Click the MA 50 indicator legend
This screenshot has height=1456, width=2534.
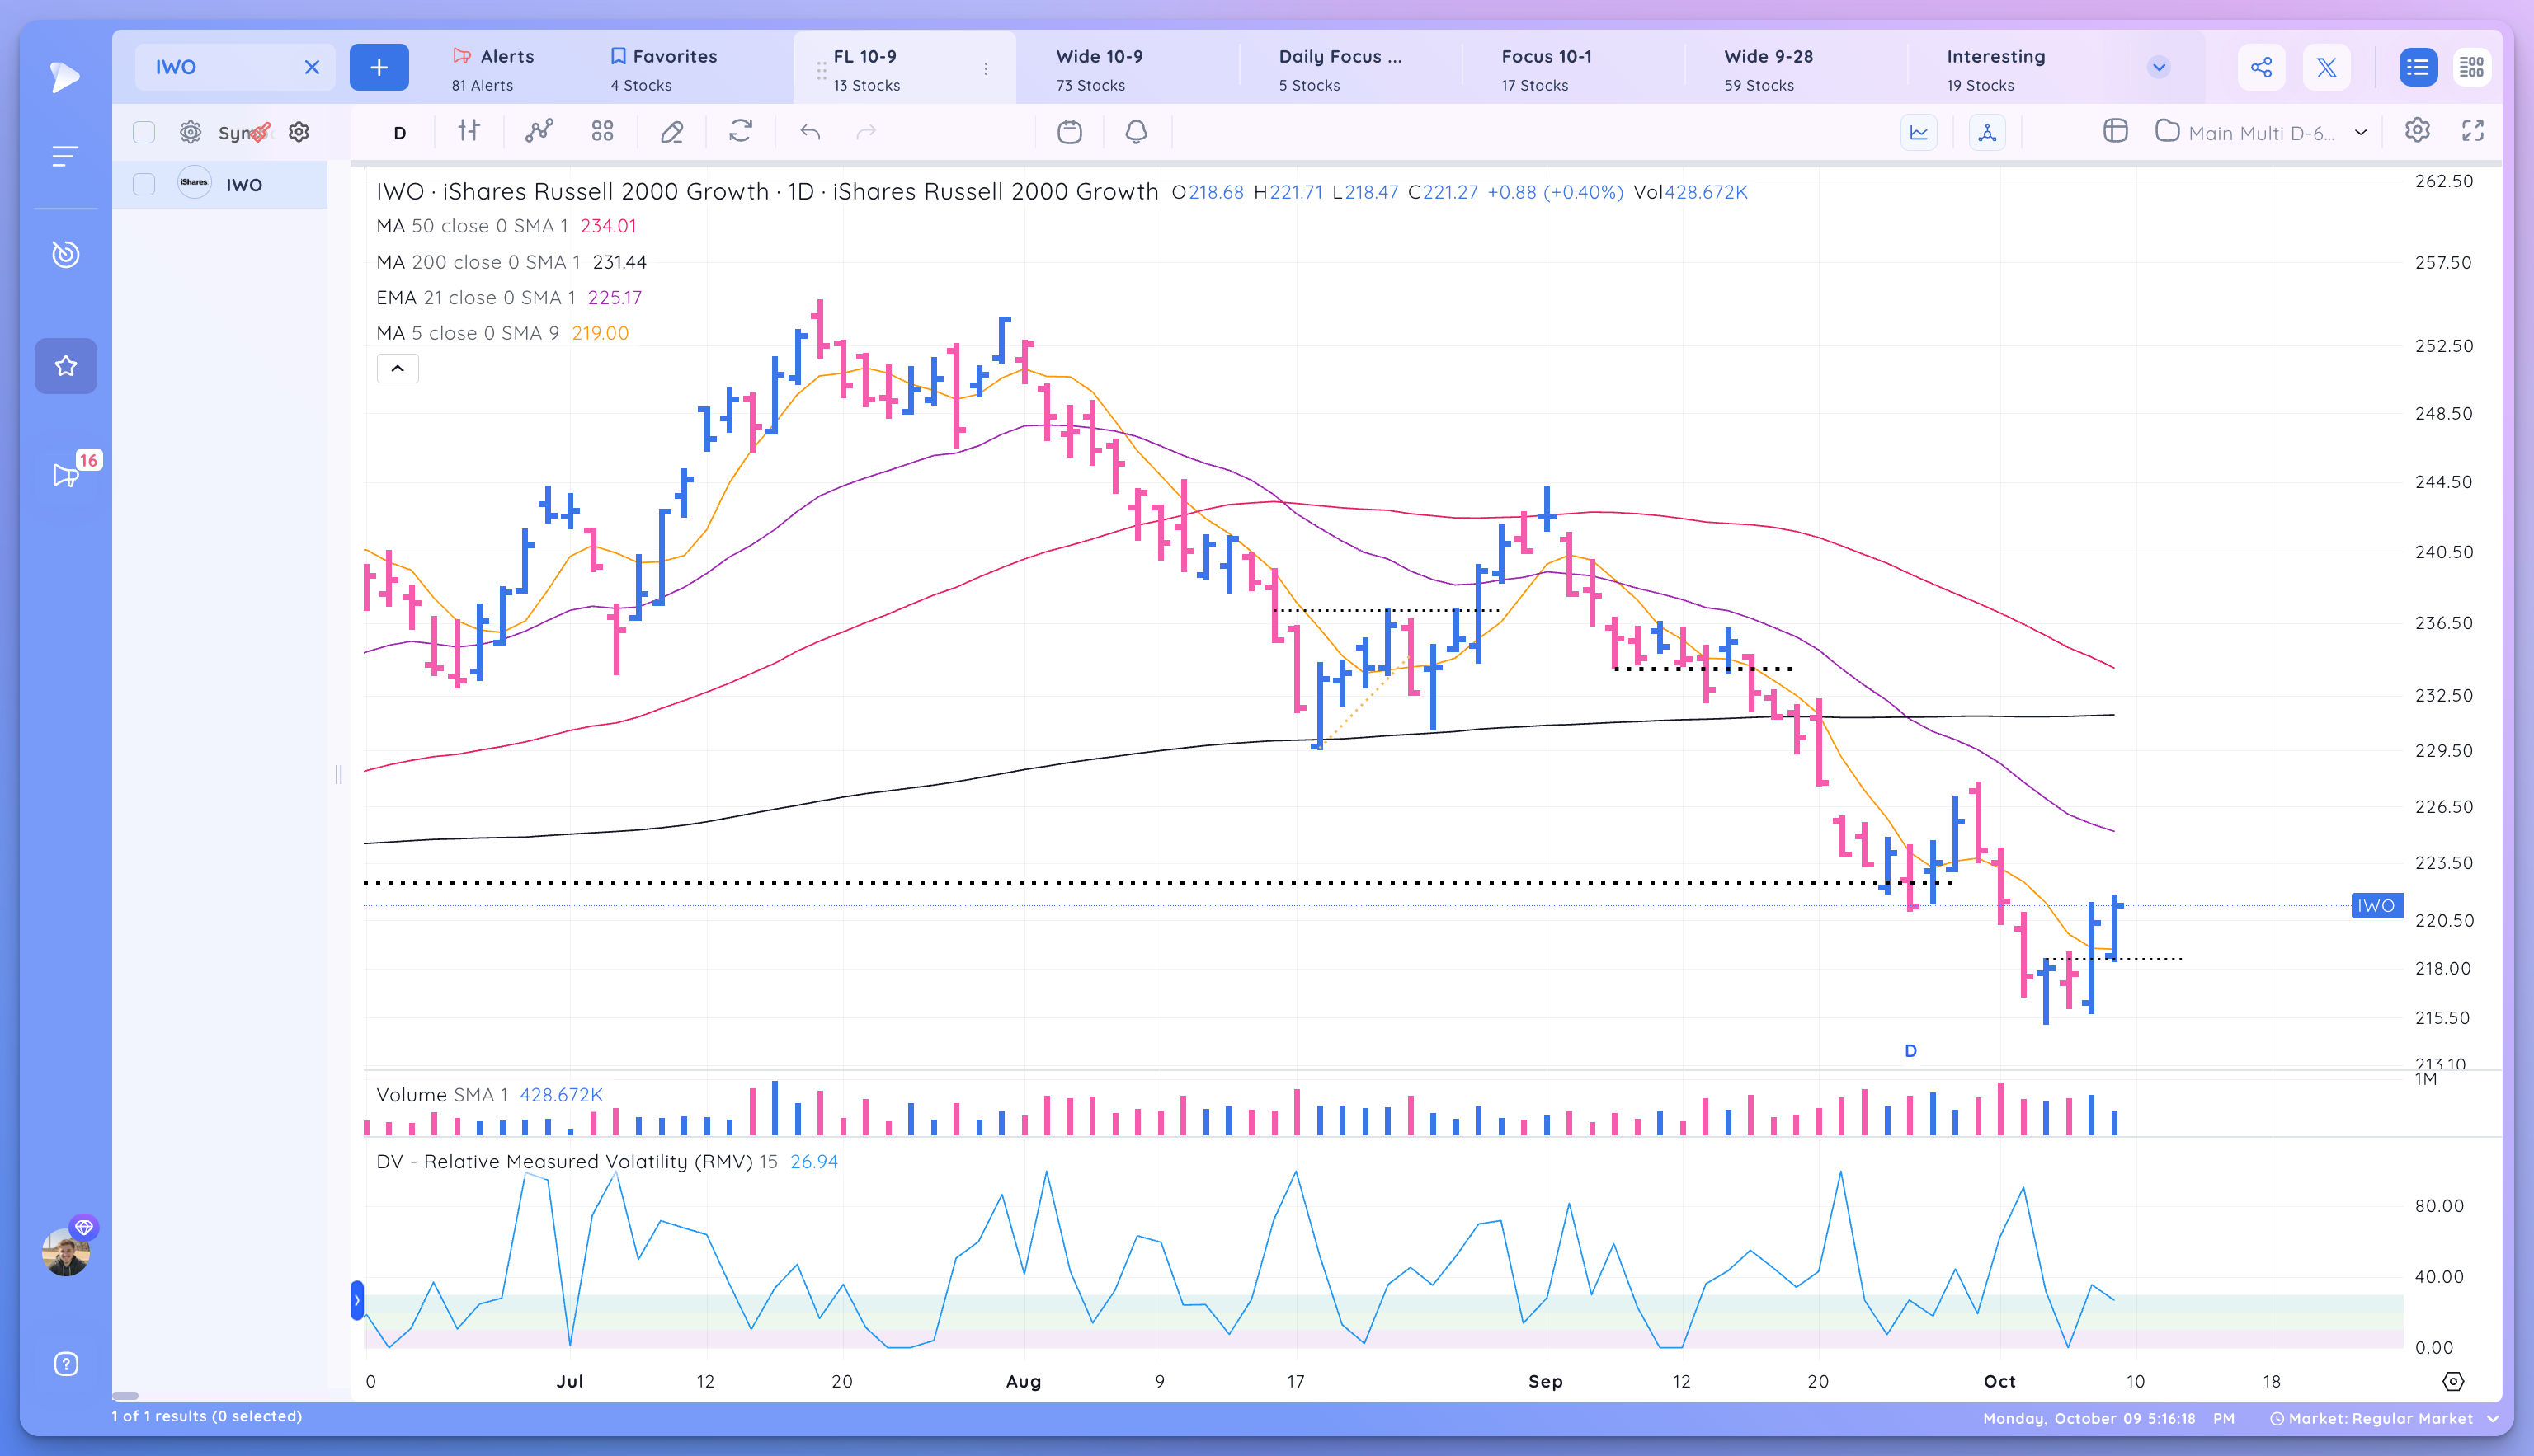click(x=506, y=226)
